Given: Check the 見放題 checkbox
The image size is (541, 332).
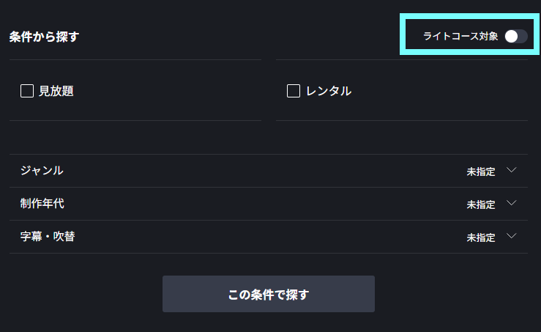Looking at the screenshot, I should (x=27, y=91).
